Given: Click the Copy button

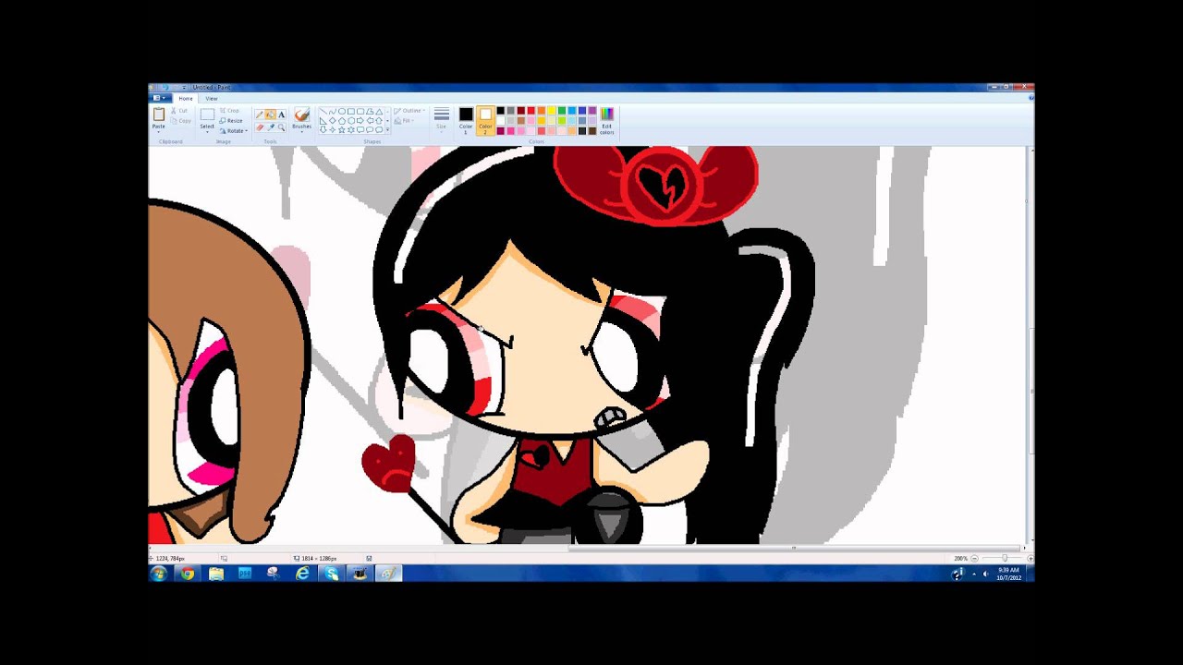Looking at the screenshot, I should tap(180, 121).
